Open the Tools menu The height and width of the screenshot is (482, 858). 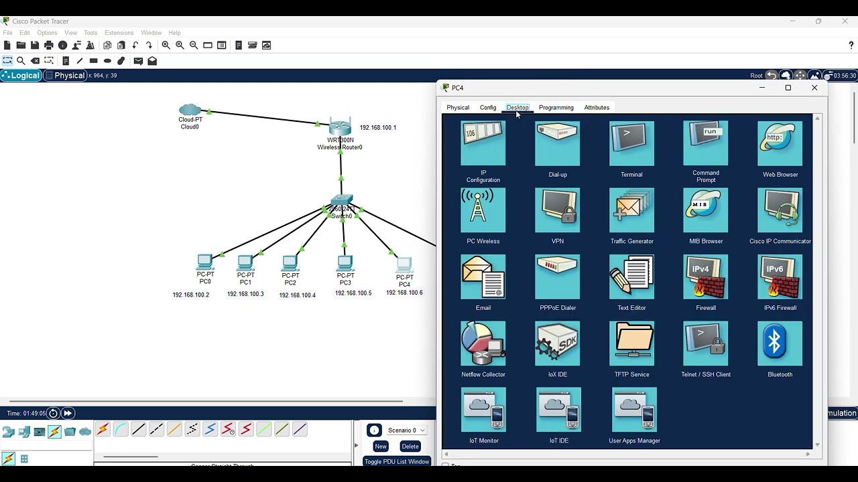click(x=90, y=33)
